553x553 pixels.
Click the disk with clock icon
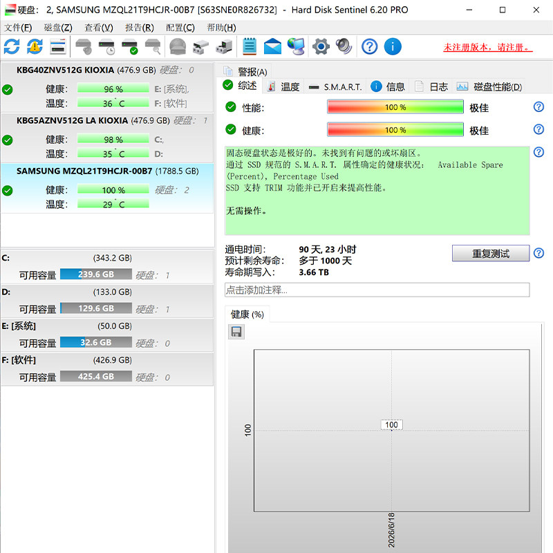[106, 46]
